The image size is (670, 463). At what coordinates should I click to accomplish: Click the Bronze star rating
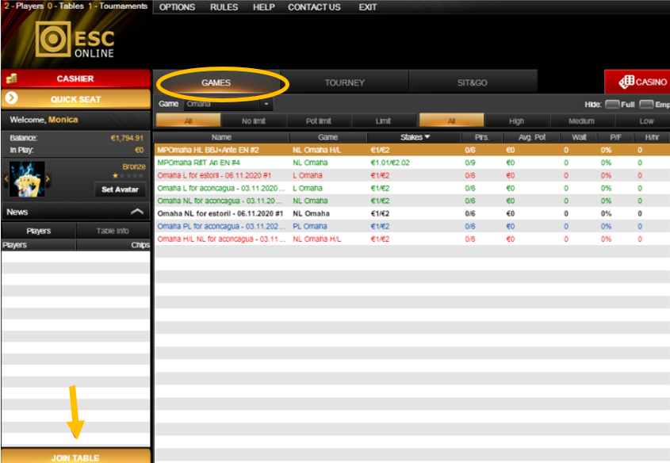pyautogui.click(x=128, y=175)
